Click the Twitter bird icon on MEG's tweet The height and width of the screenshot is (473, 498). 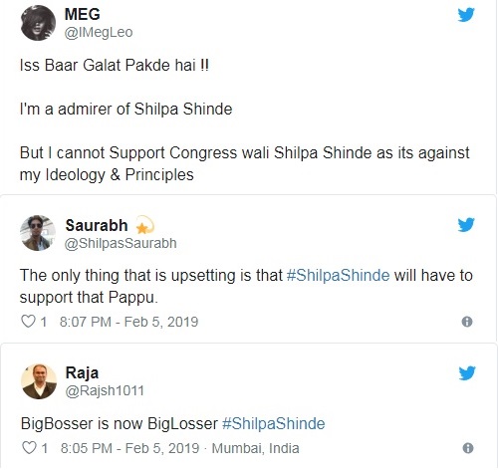[466, 15]
